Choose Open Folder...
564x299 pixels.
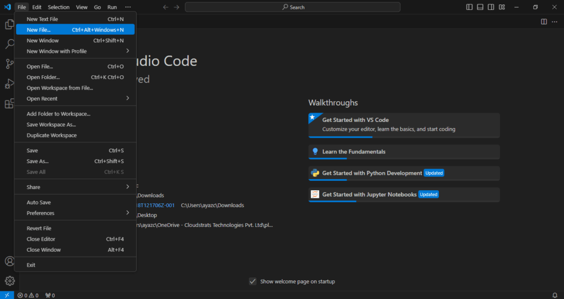point(75,77)
